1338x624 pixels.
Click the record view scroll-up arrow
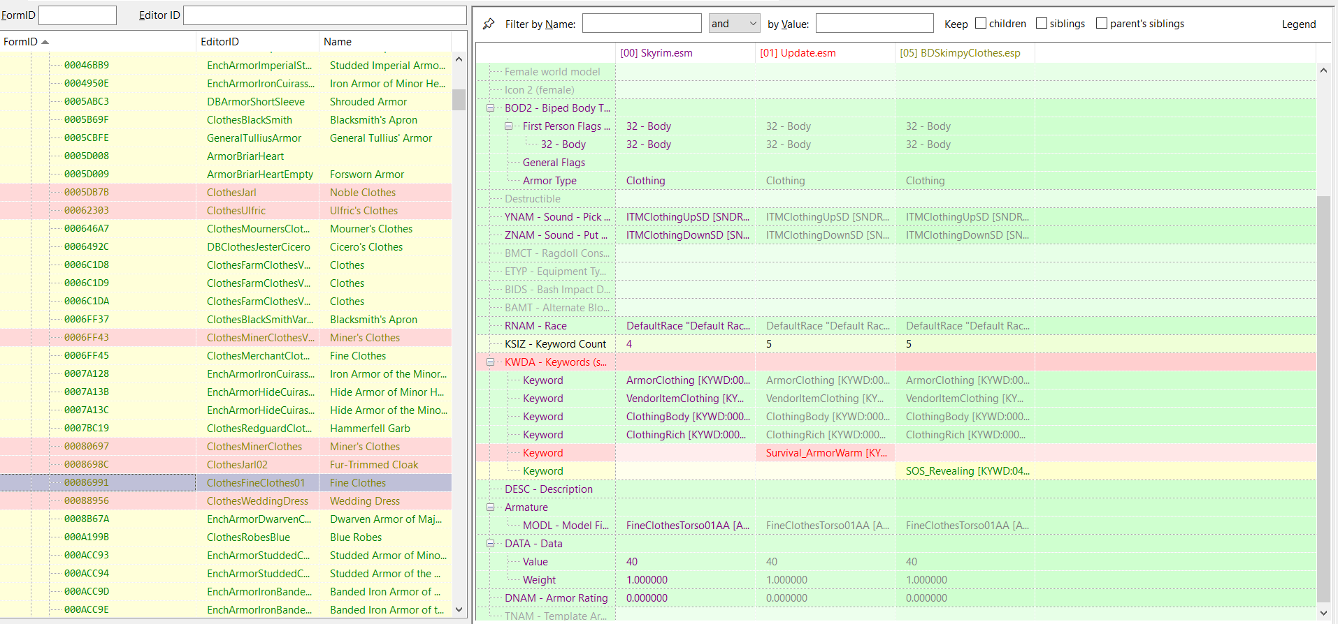pos(1323,70)
